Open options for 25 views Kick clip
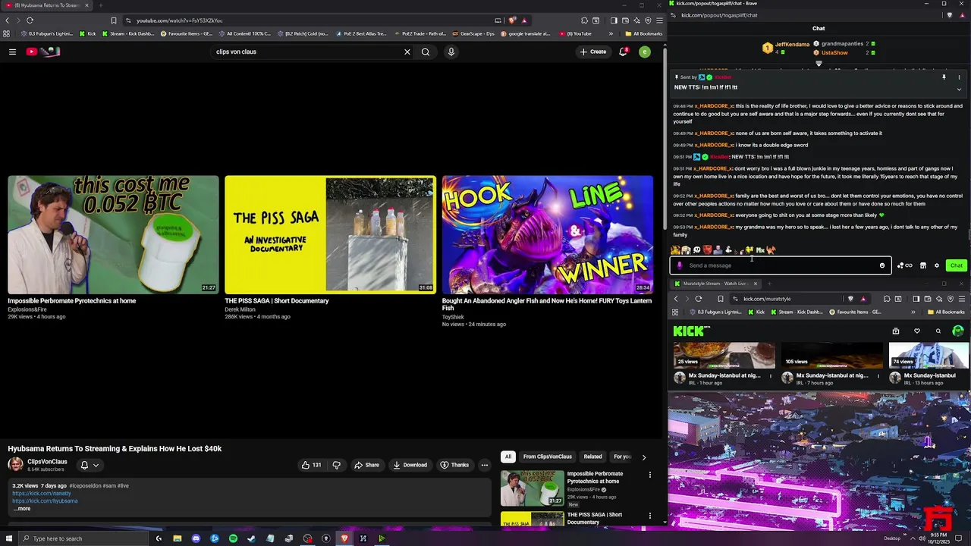 (x=771, y=375)
